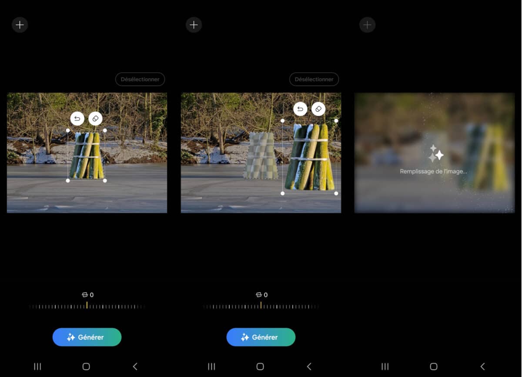Image resolution: width=522 pixels, height=377 pixels.
Task: Click angle value 0 label in middle screen
Action: click(262, 295)
